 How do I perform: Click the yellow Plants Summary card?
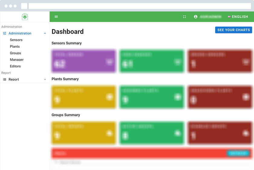click(84, 97)
